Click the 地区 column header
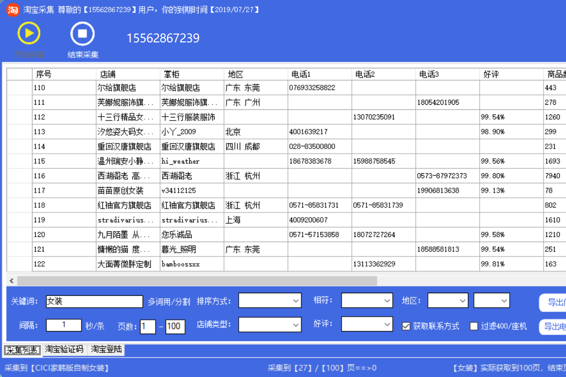 (256, 74)
